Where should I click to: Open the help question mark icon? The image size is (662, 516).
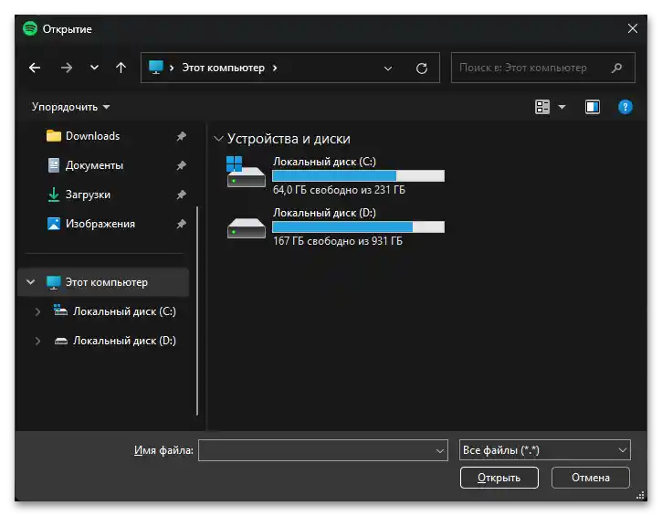click(x=625, y=107)
